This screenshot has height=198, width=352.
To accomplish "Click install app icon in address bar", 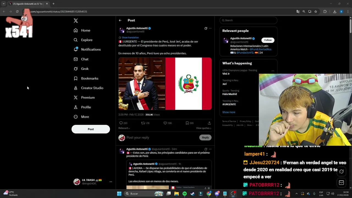I will pyautogui.click(x=310, y=12).
